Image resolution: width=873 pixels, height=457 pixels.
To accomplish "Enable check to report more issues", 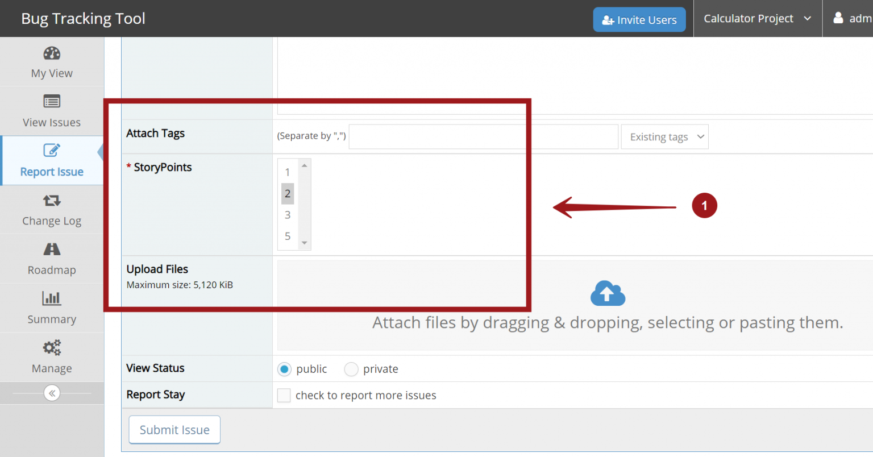I will [284, 395].
